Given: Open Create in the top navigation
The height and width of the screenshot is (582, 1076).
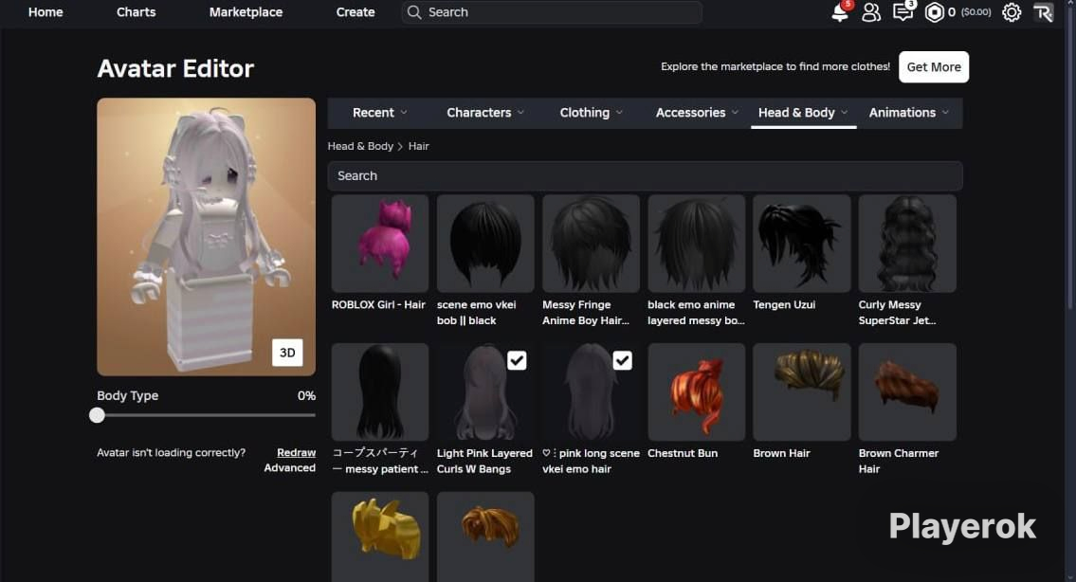Looking at the screenshot, I should [x=356, y=12].
